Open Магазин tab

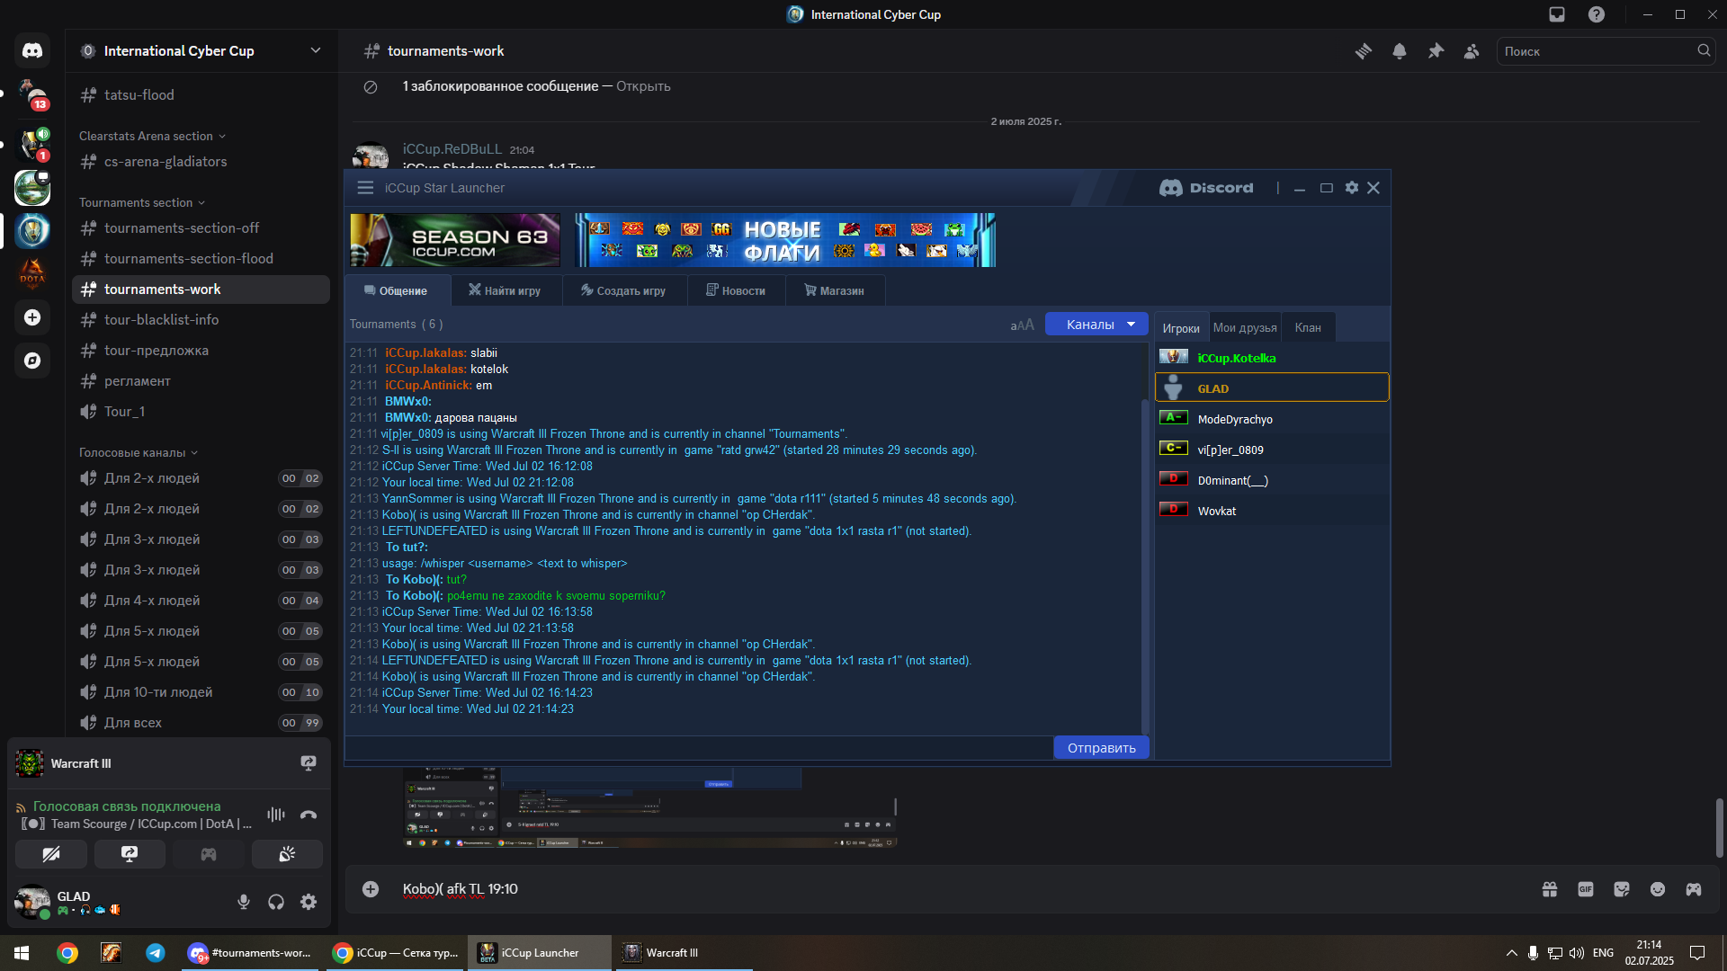tap(835, 290)
